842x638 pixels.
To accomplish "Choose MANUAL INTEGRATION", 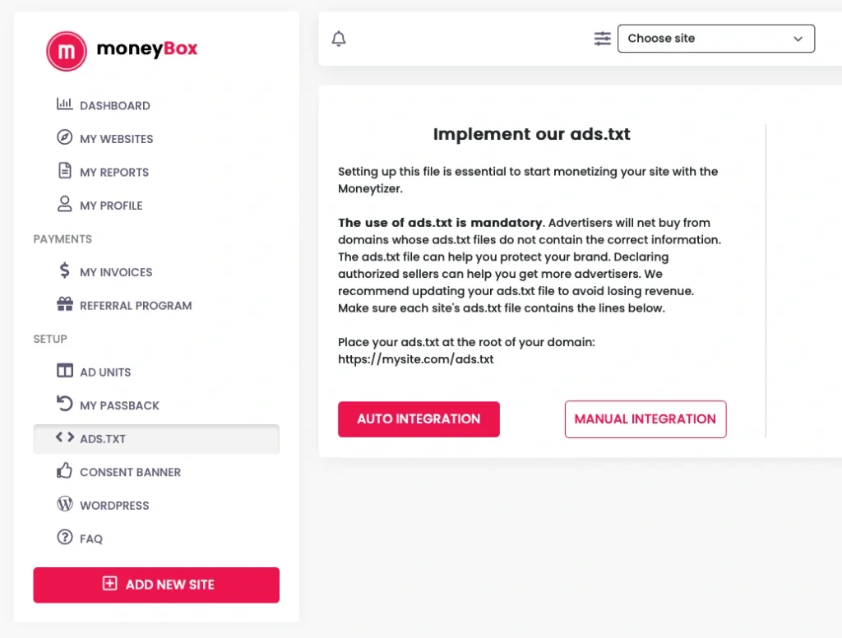I will pyautogui.click(x=645, y=418).
